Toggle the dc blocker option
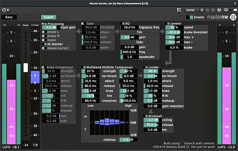 coord(44,44)
